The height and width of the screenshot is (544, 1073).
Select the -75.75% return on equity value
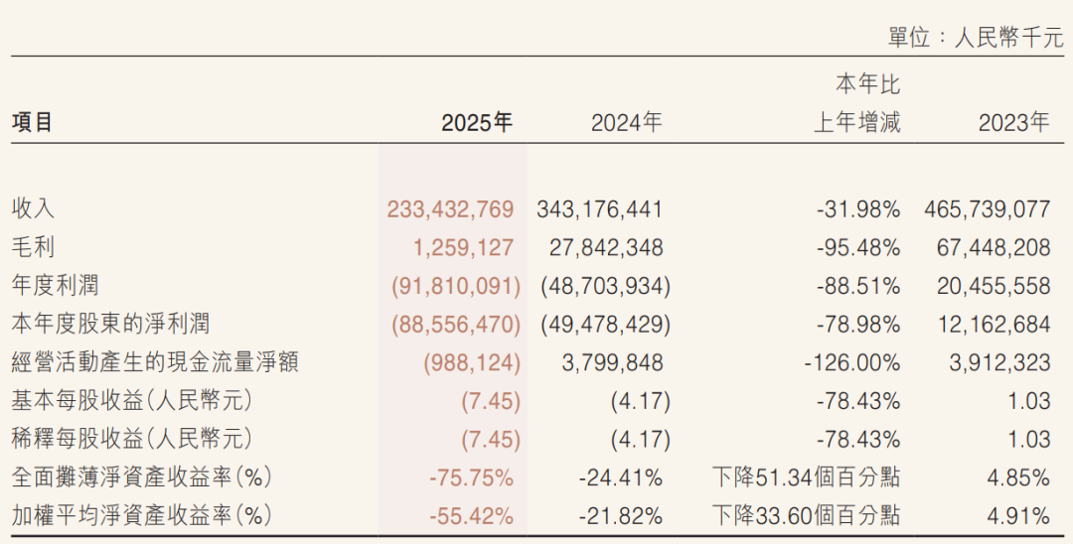pyautogui.click(x=471, y=477)
